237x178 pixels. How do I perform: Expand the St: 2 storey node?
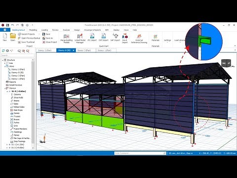[7, 148]
